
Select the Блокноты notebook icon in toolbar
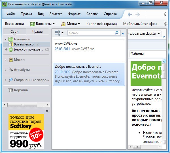click(x=32, y=24)
